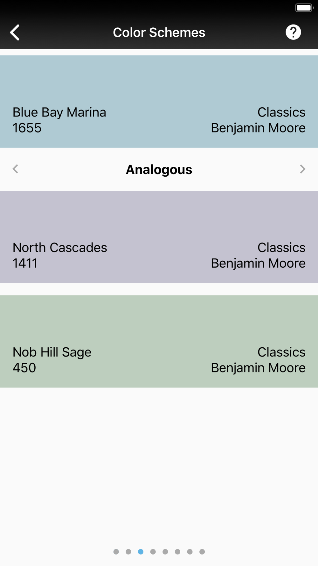
Task: Tap the Analogous scheme title
Action: pos(159,170)
